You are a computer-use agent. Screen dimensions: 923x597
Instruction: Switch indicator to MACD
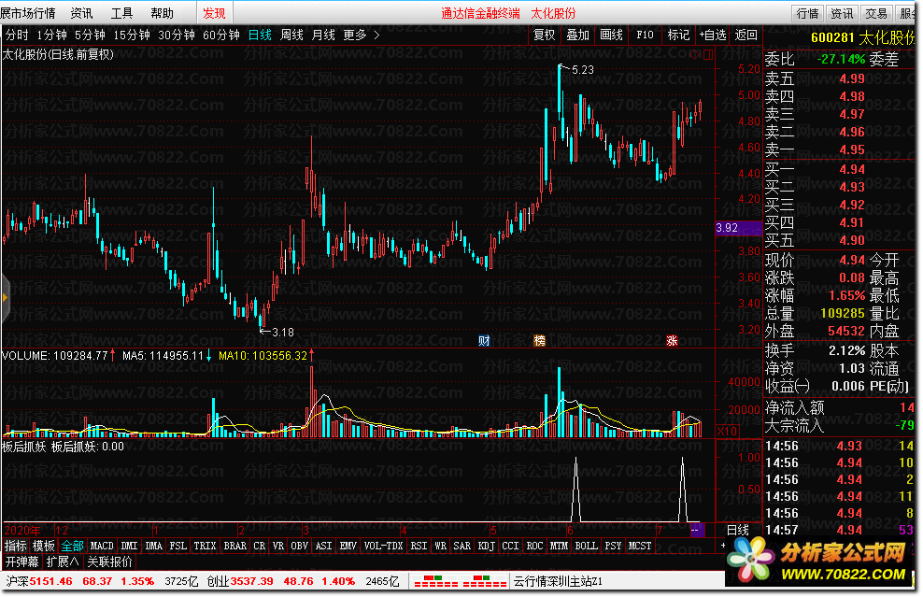click(x=102, y=546)
